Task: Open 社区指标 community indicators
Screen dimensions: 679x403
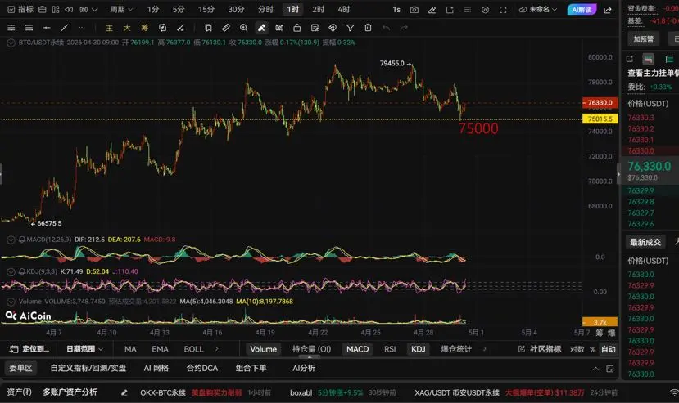Action: coord(540,349)
